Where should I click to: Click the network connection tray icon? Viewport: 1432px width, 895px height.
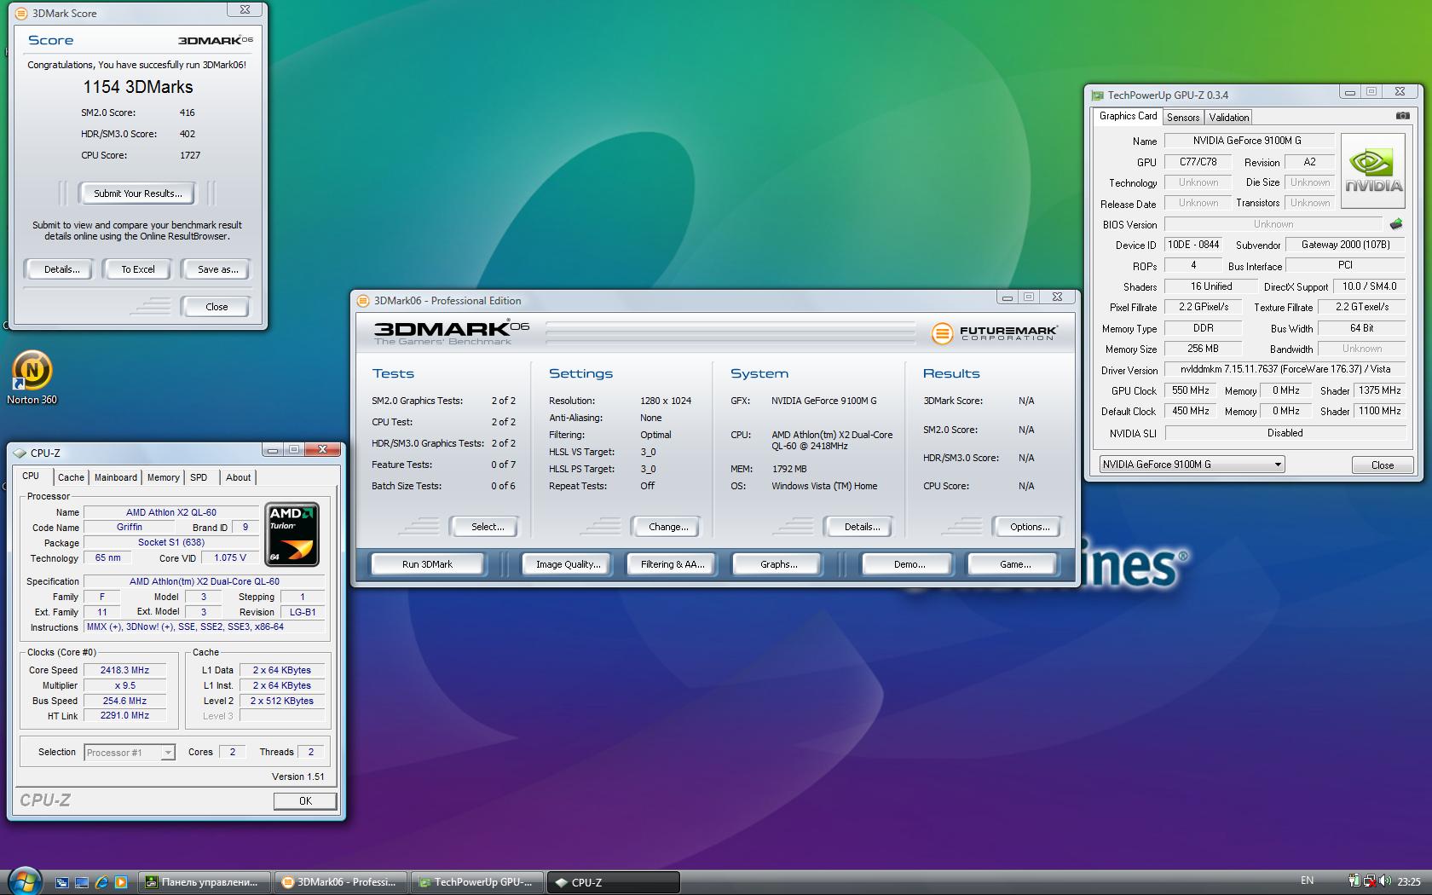tap(1370, 881)
